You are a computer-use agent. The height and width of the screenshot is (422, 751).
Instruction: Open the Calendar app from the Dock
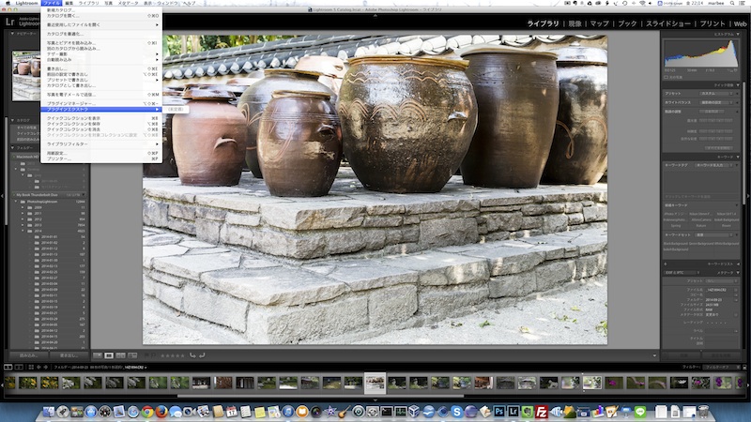[232, 412]
